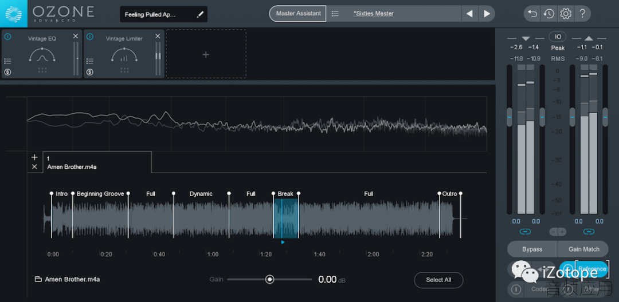Click the Vintage EQ module gain slider
The width and height of the screenshot is (619, 302).
(76, 59)
